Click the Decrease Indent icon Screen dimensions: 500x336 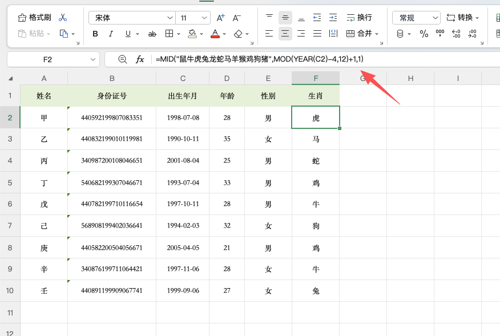click(x=317, y=18)
